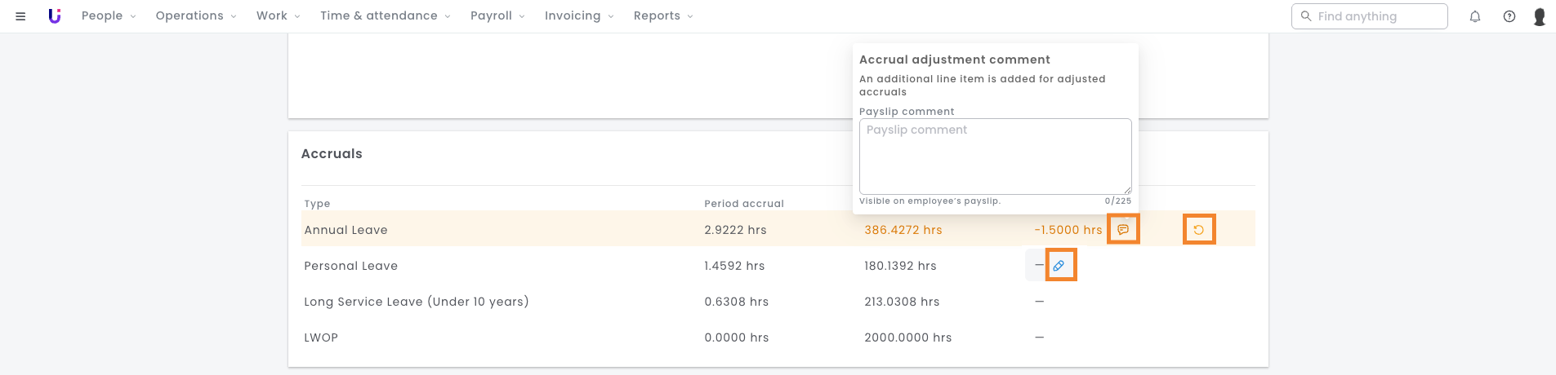1556x375 pixels.
Task: Click the comment icon on Annual Leave row
Action: coord(1123,230)
